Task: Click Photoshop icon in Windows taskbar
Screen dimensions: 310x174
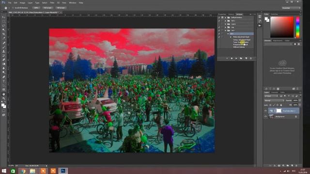Action: coord(63,171)
